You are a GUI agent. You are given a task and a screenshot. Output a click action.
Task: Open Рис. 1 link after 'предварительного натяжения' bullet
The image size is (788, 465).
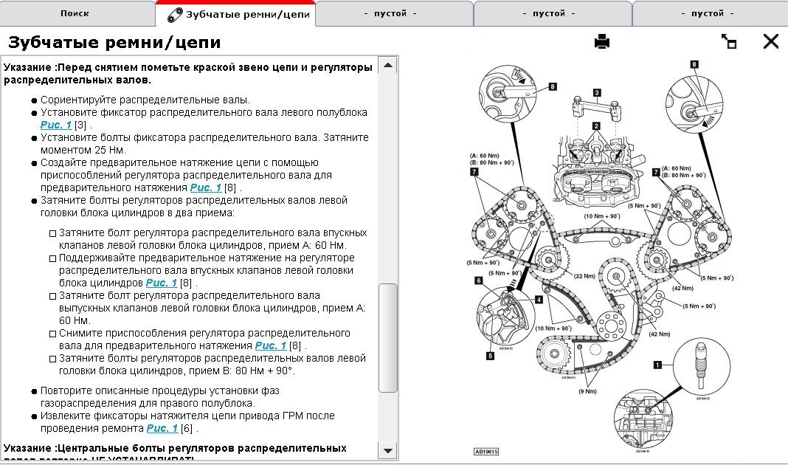[206, 187]
